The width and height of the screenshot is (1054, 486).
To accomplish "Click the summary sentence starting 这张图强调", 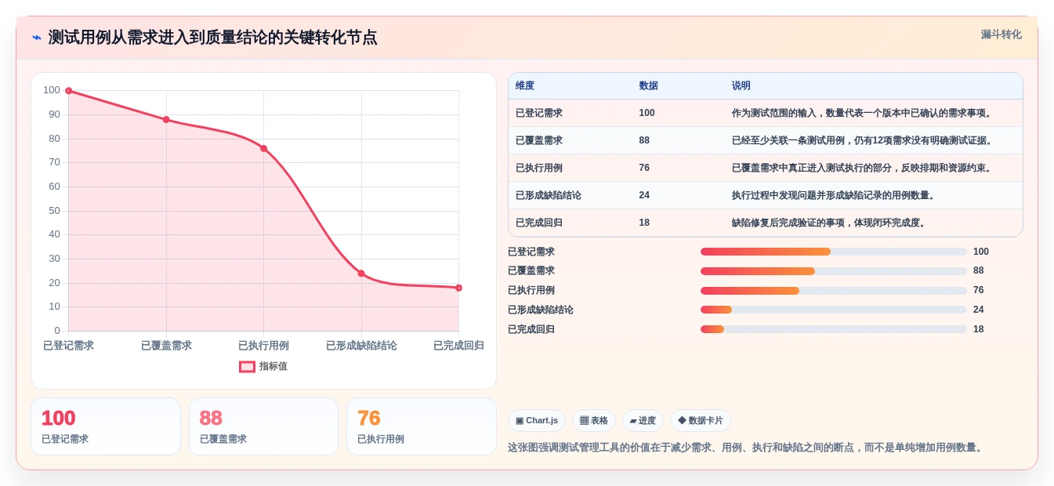I will (x=745, y=448).
